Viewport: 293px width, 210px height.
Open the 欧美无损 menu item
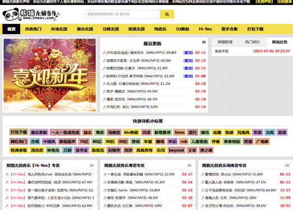[137, 29]
